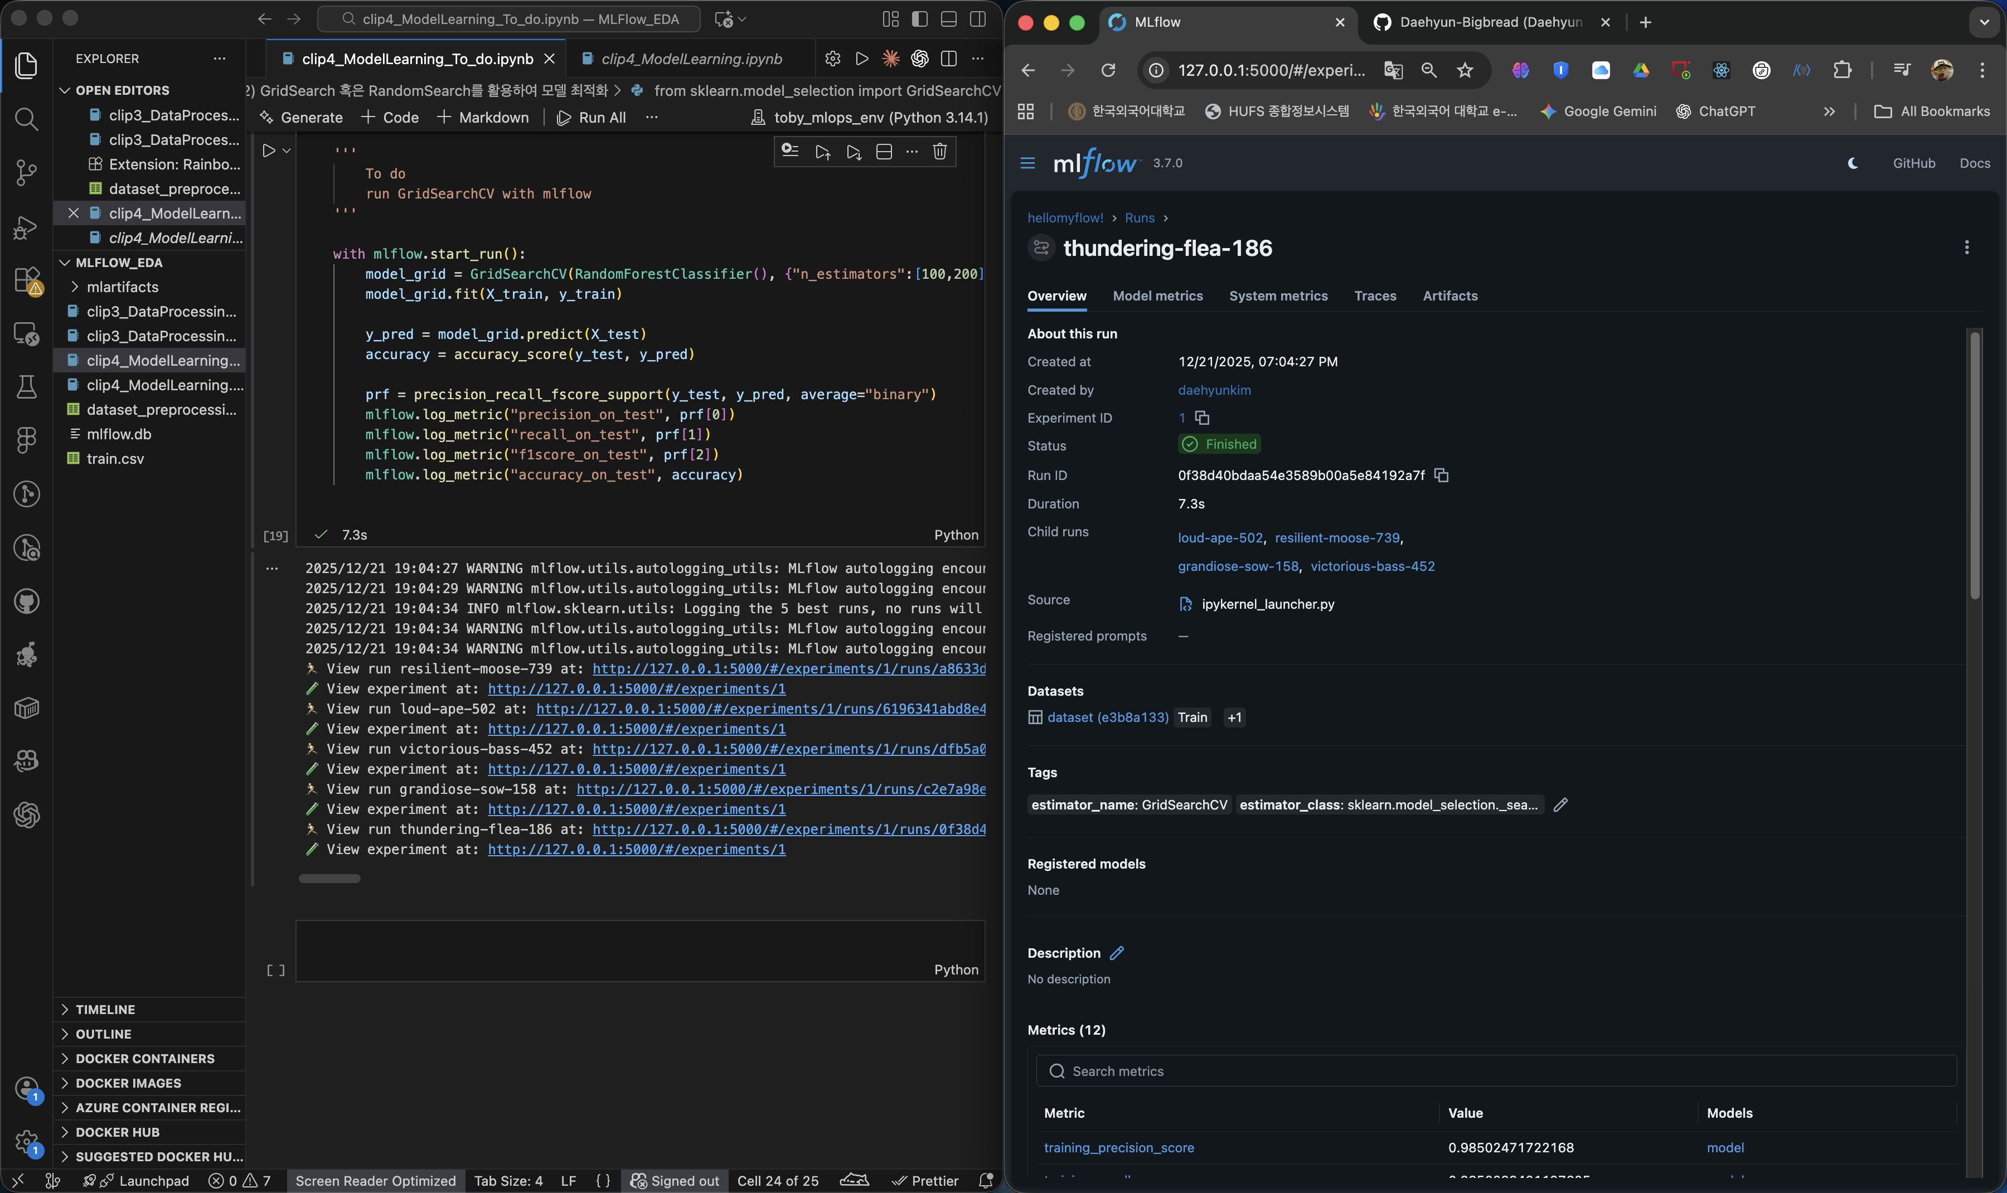Delete the current notebook cell
The height and width of the screenshot is (1193, 2007).
pyautogui.click(x=939, y=151)
